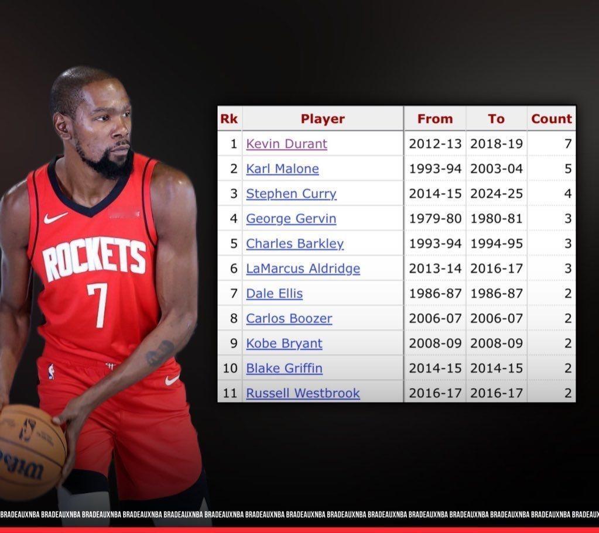599x533 pixels.
Task: Open George Gervin's player page link
Action: [291, 219]
